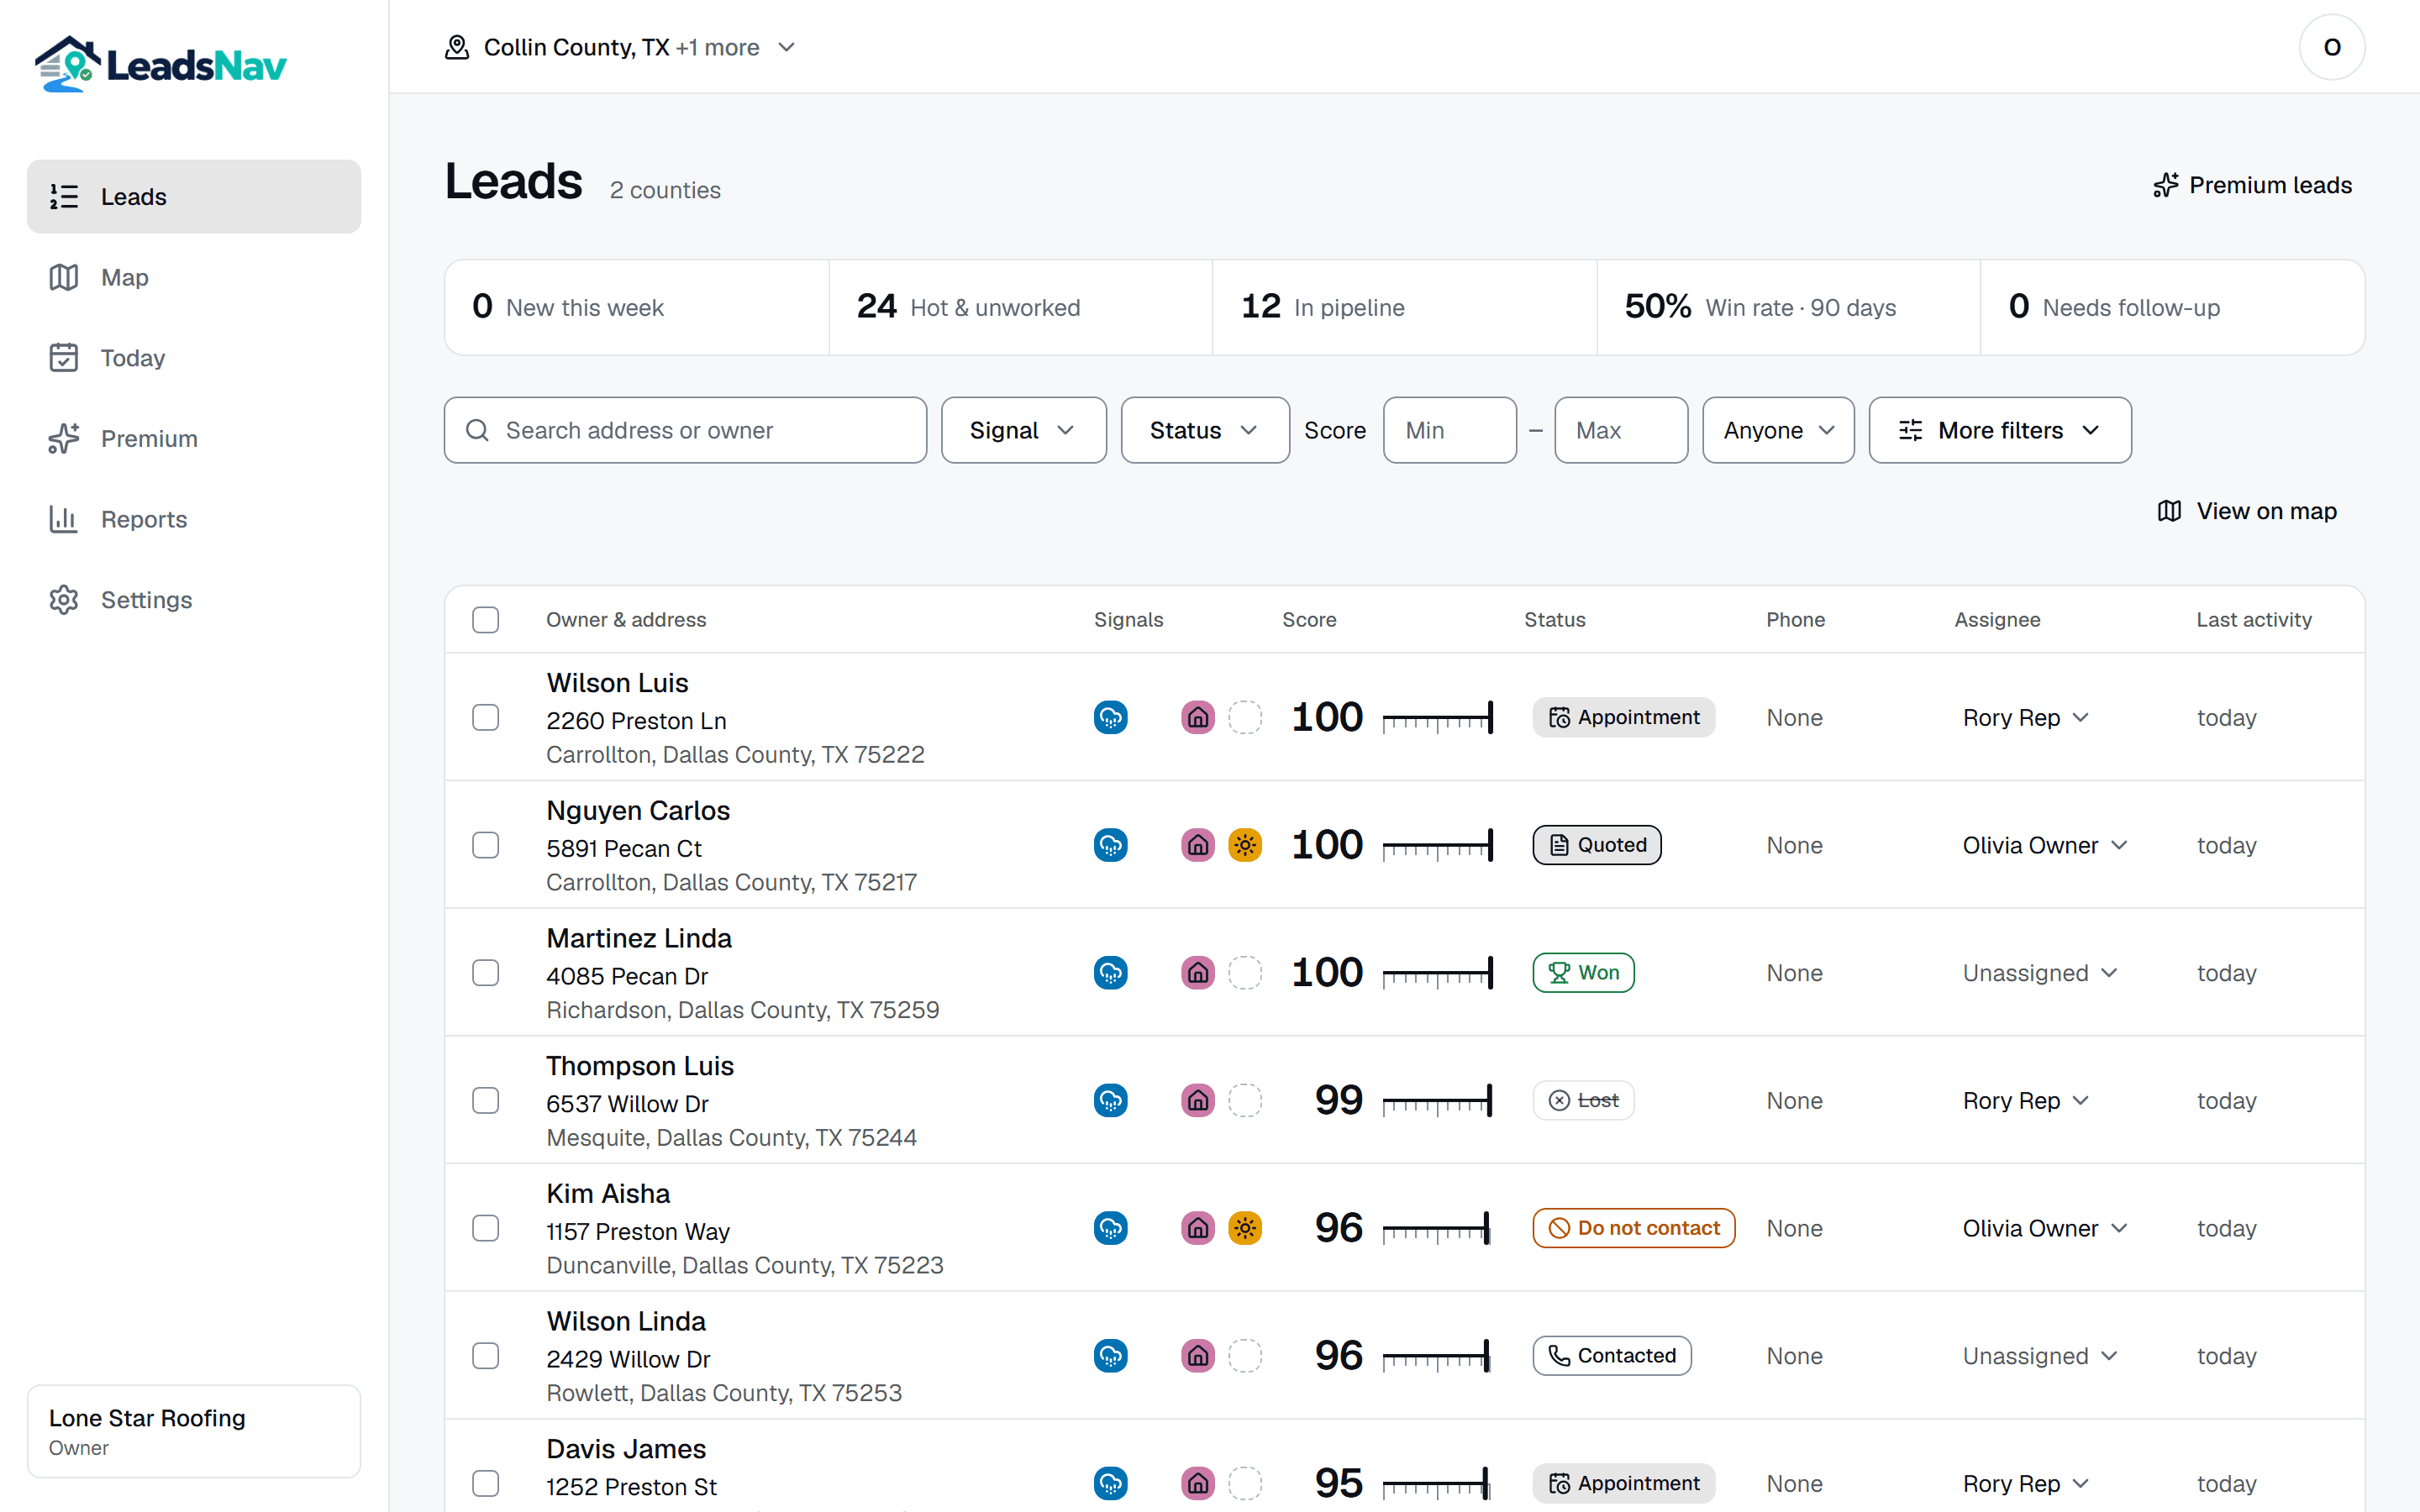Click the pink roof signal icon for Nguyen Carlos
The height and width of the screenshot is (1512, 2420).
click(1197, 845)
